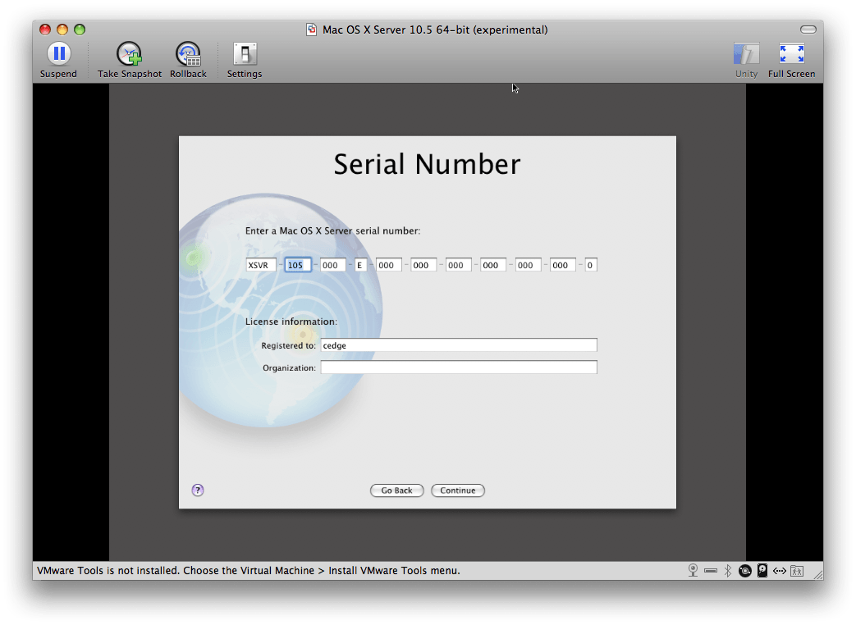Click the network adapter status icon
The height and width of the screenshot is (625, 856).
[x=780, y=571]
